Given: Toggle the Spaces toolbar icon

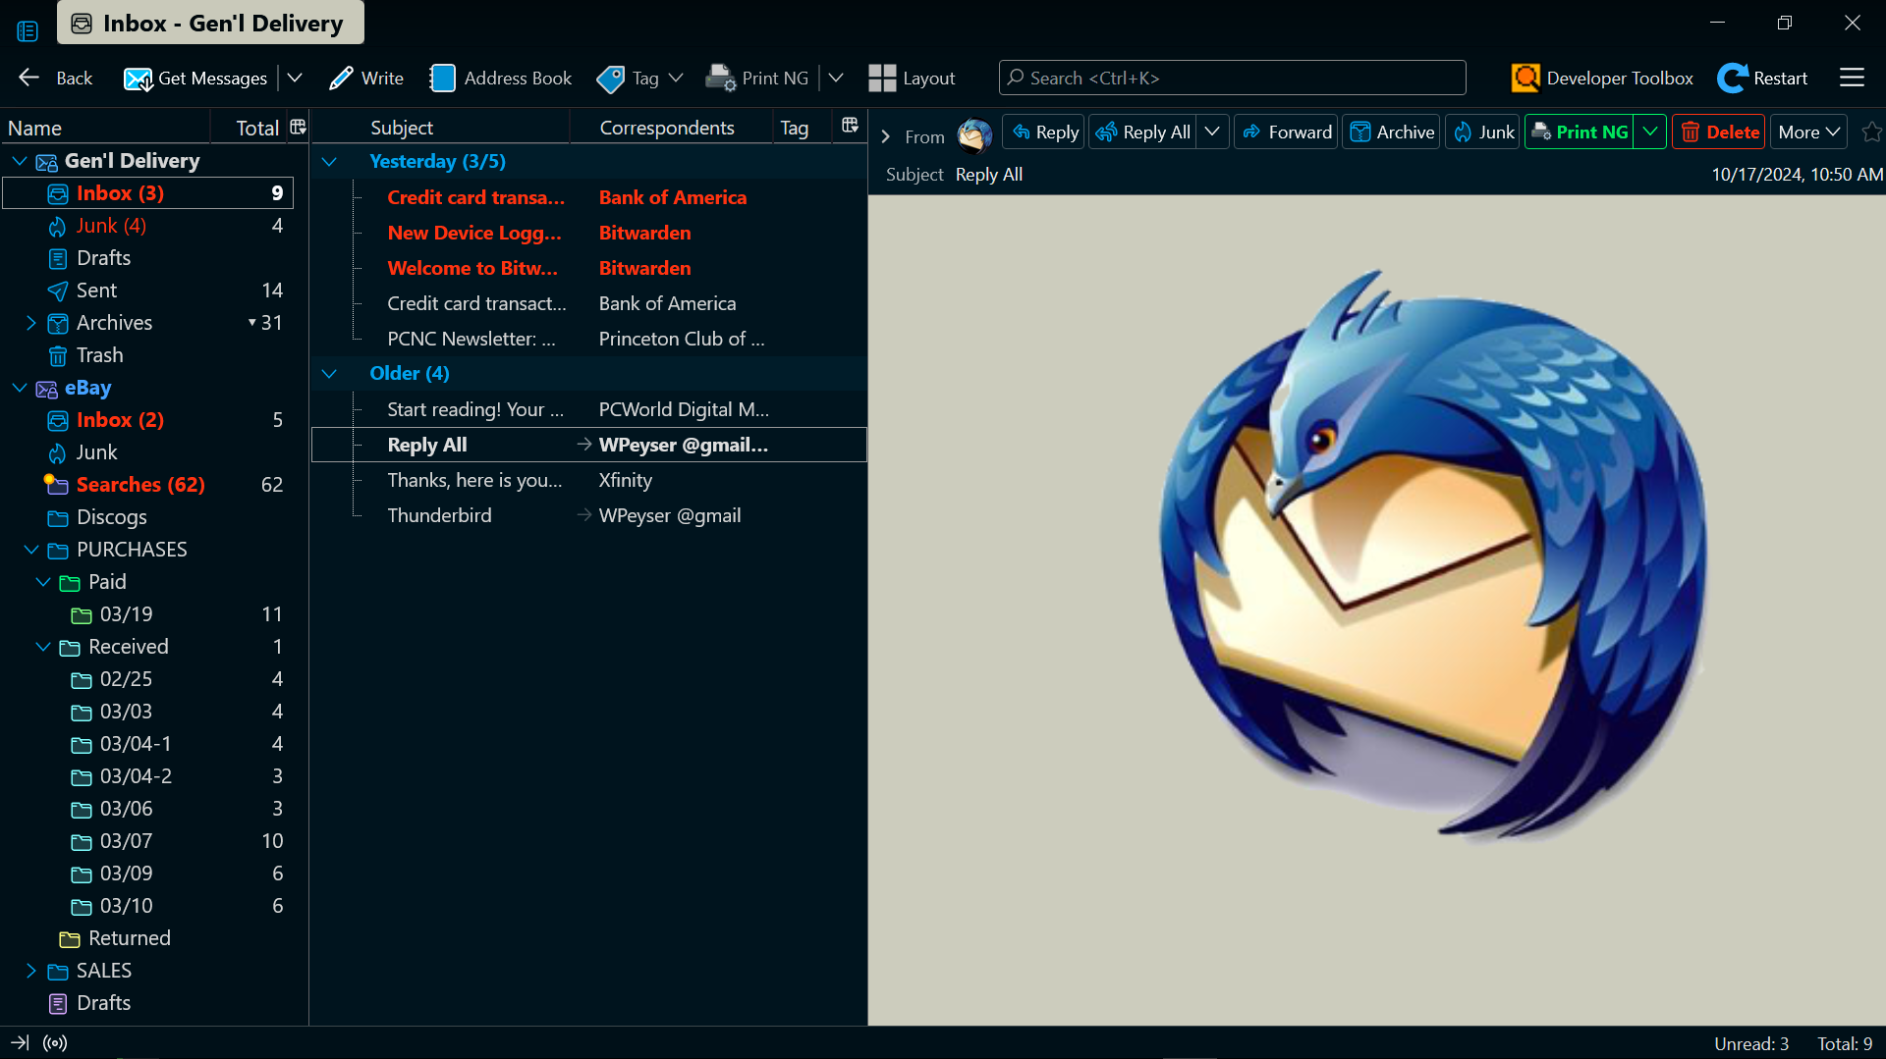Looking at the screenshot, I should 28,31.
